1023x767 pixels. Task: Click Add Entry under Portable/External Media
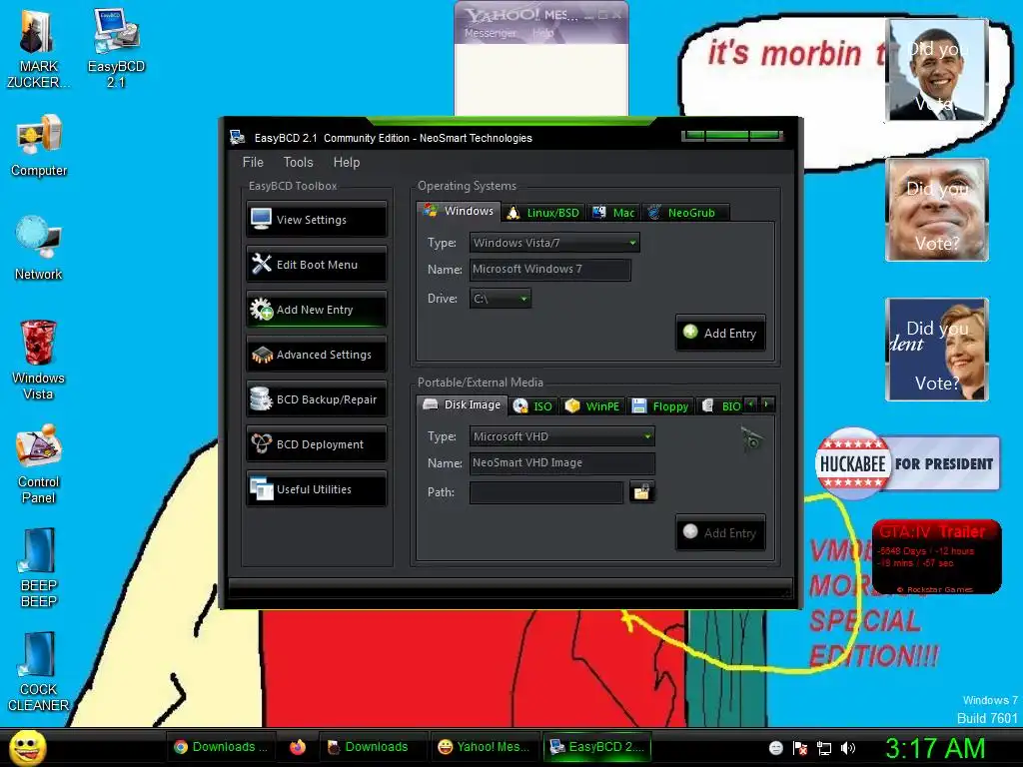721,533
